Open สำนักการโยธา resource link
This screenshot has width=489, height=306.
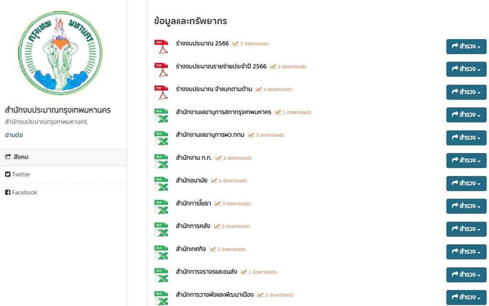193,203
